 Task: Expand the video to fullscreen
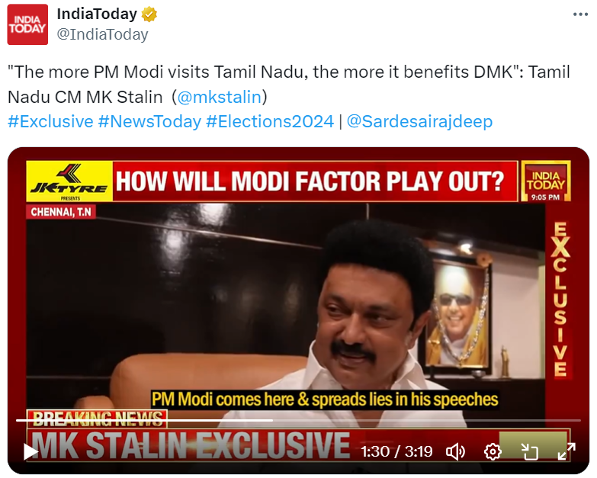(x=567, y=452)
